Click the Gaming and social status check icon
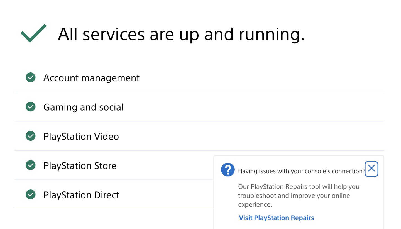This screenshot has height=229, width=401. pos(30,107)
